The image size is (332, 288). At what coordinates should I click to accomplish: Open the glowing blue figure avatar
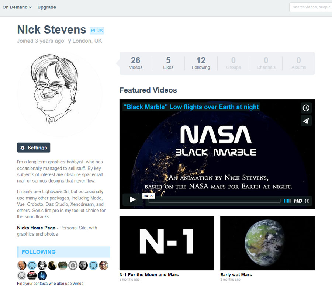42,275
